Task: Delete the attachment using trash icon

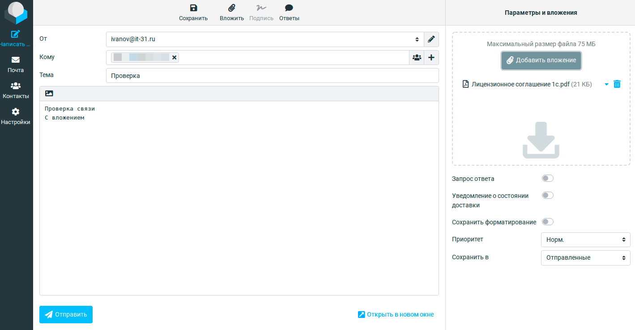Action: pos(617,84)
